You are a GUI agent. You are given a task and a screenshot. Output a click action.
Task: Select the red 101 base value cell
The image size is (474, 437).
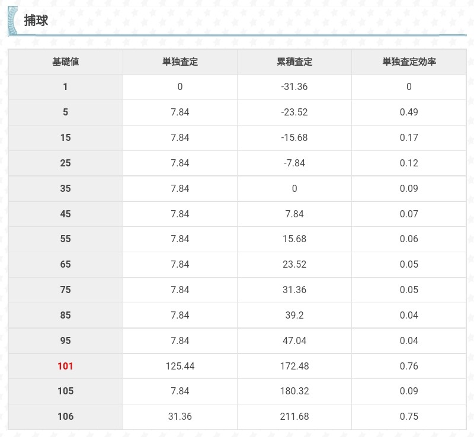[x=65, y=366]
